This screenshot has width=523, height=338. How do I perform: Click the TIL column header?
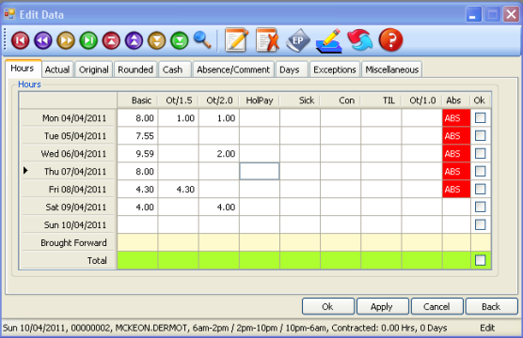[381, 100]
